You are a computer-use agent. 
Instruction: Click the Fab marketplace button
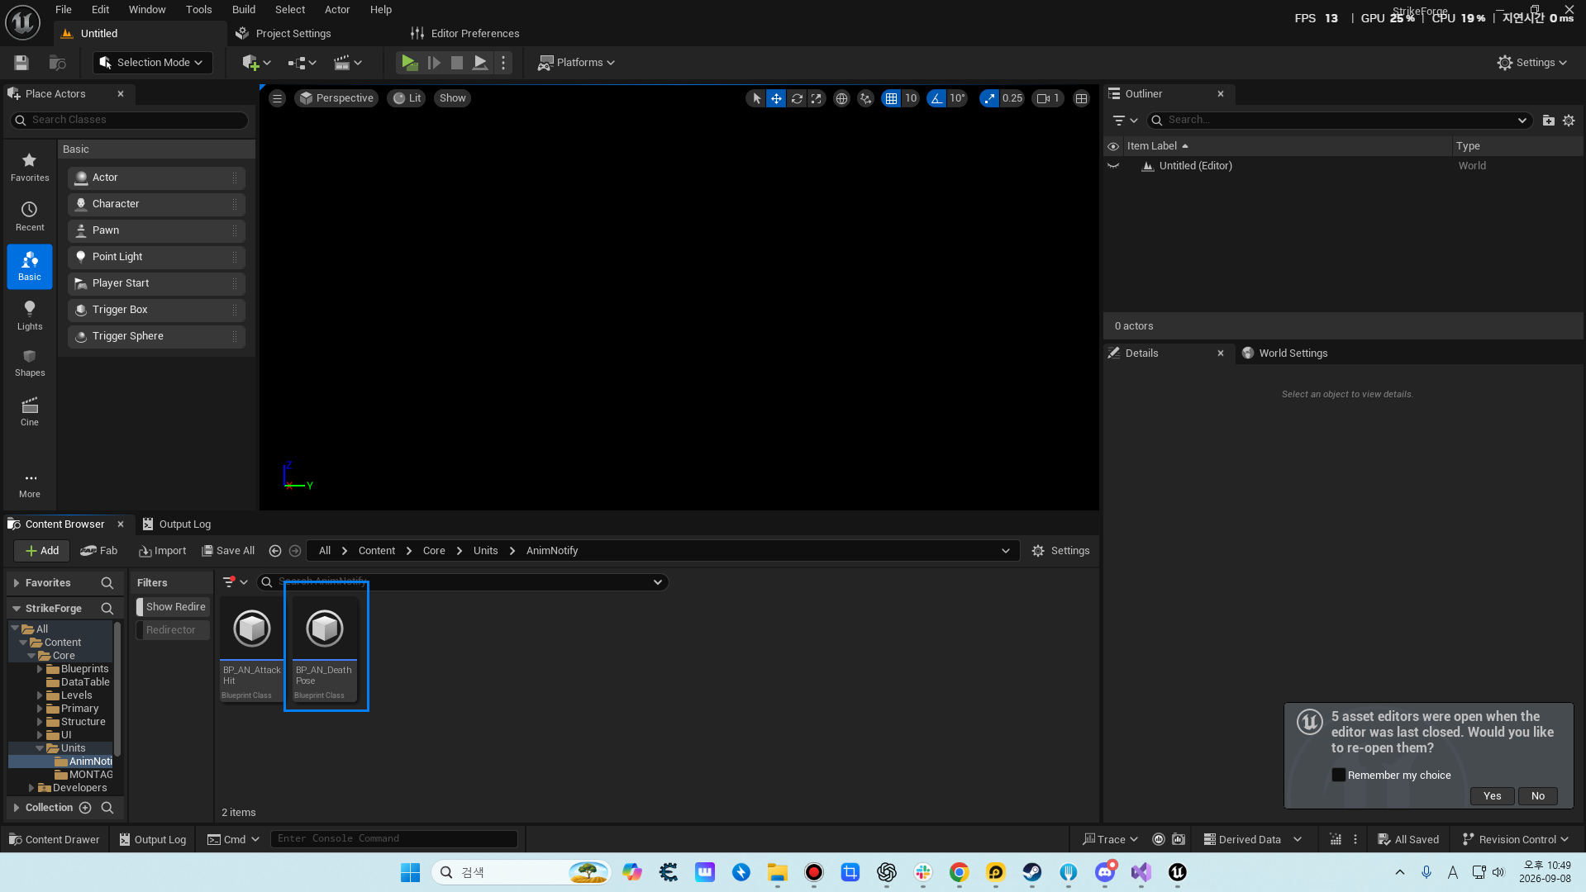(x=99, y=551)
